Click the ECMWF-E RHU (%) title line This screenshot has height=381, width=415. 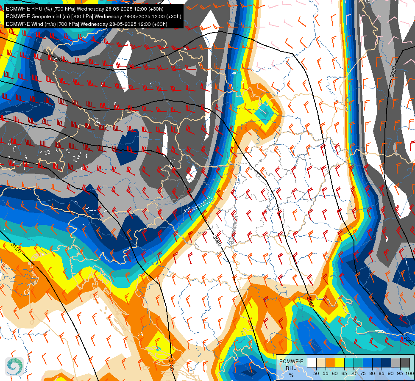tap(85, 9)
